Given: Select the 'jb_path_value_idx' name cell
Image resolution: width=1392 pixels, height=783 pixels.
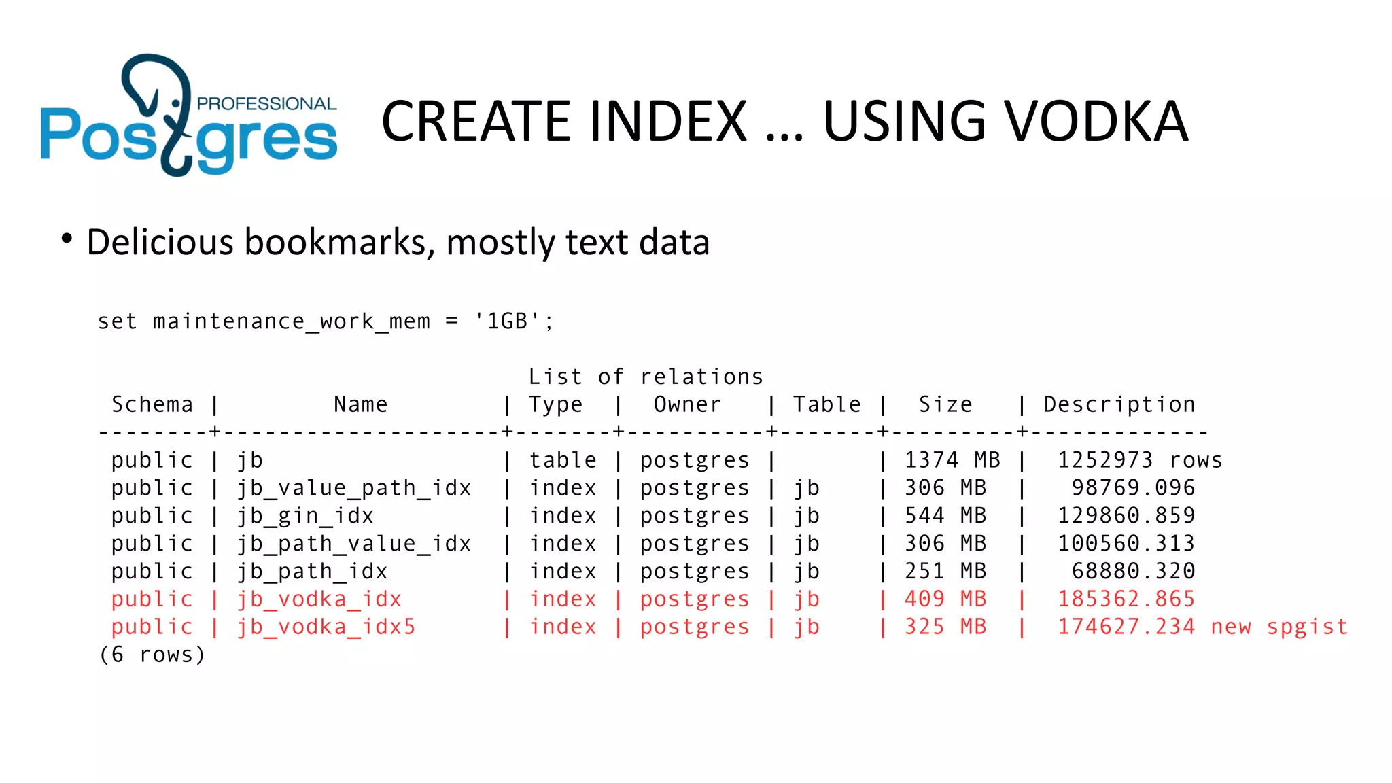Looking at the screenshot, I should click(x=353, y=544).
